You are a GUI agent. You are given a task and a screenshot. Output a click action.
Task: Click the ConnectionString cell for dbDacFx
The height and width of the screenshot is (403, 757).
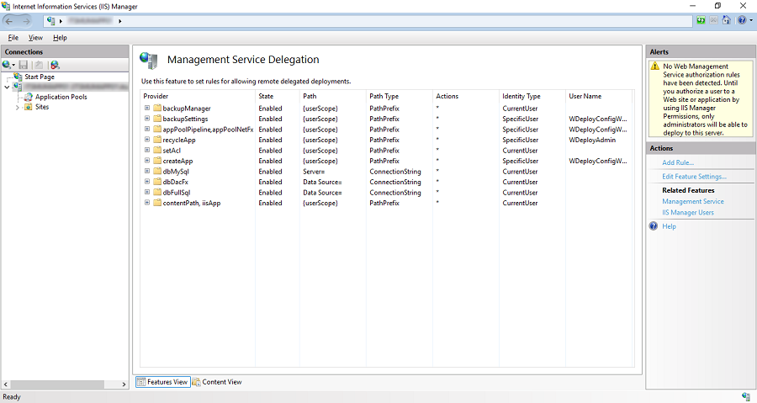coord(395,182)
